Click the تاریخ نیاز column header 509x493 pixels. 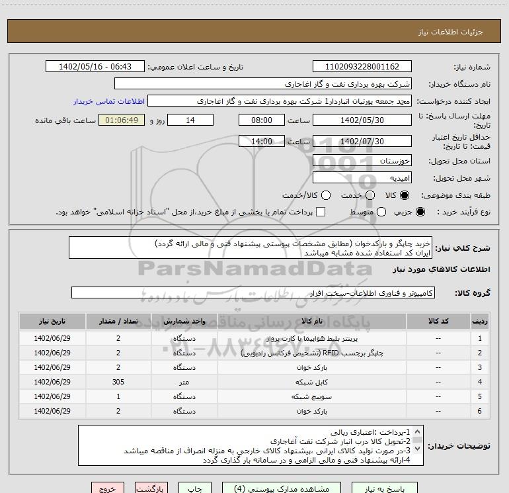52,321
